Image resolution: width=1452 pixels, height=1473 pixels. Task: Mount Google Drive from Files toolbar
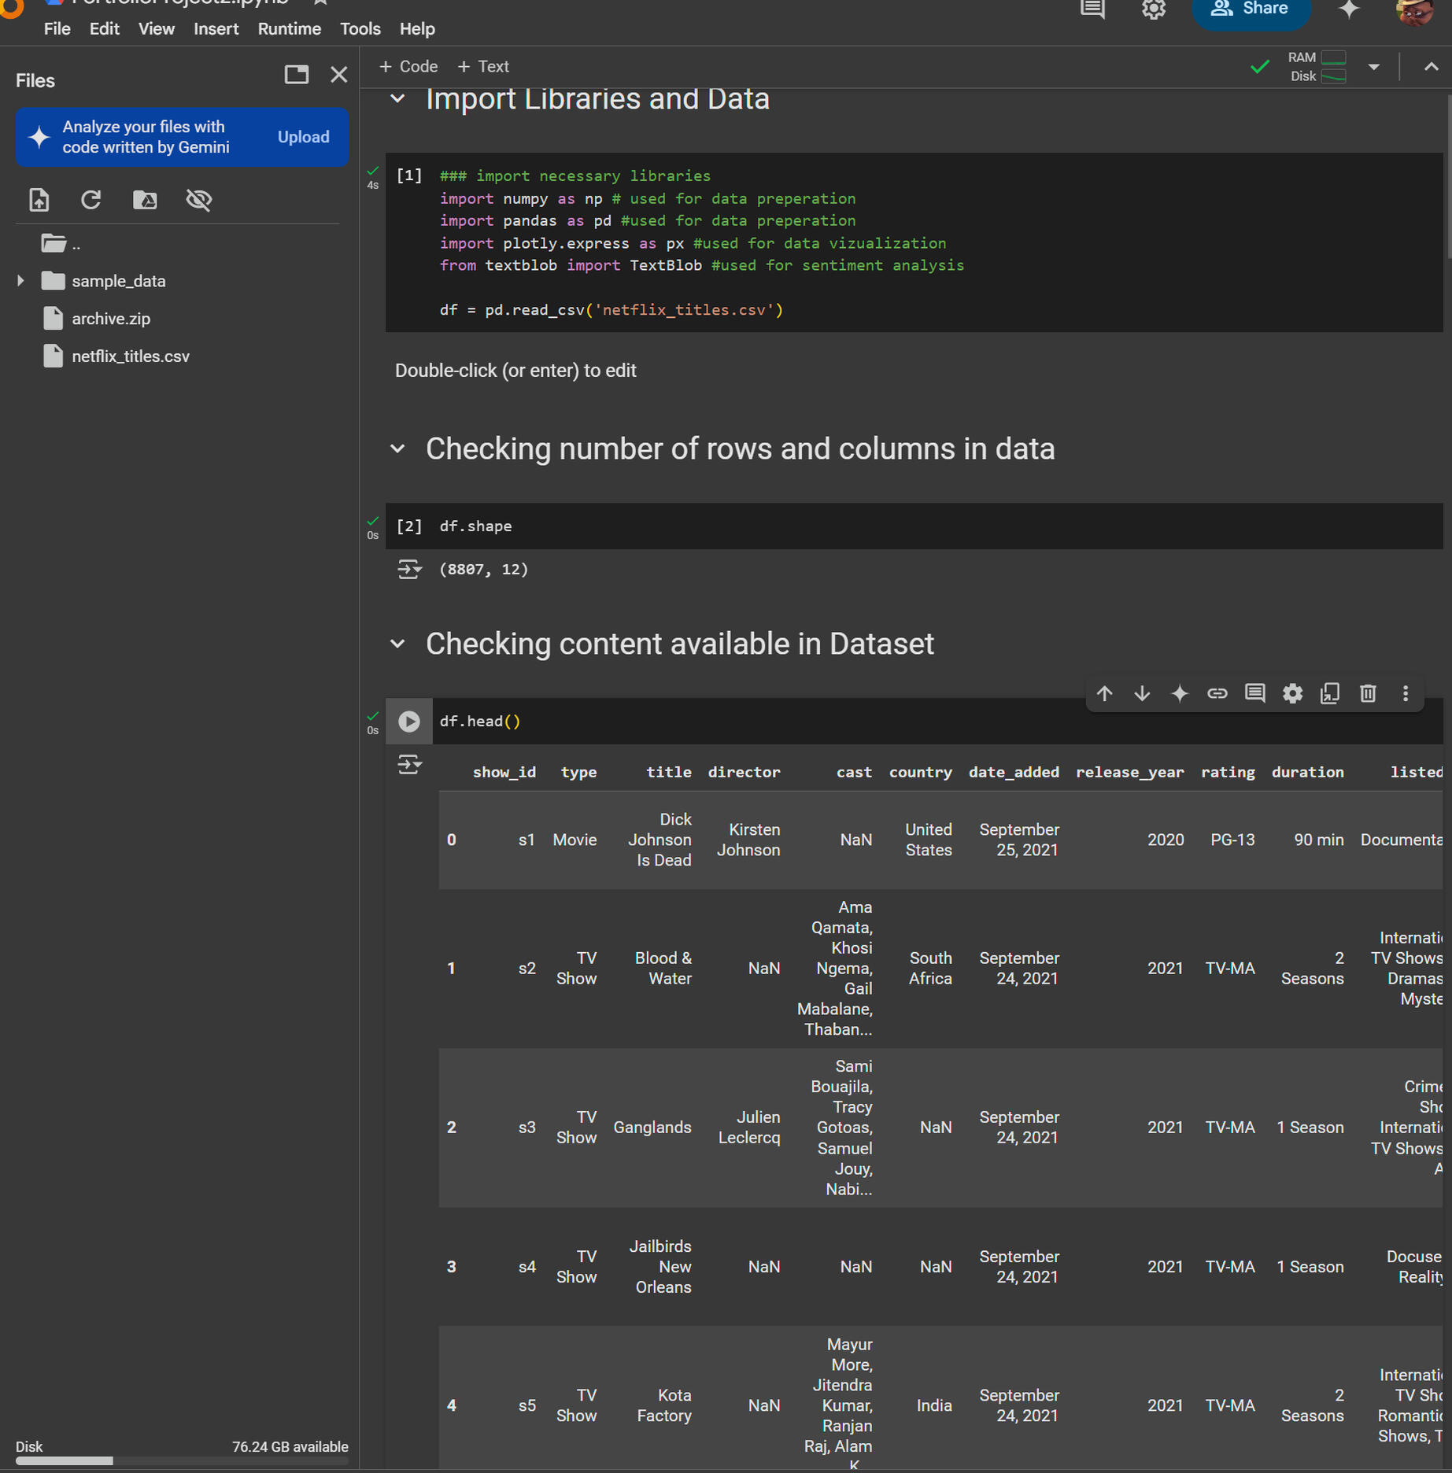click(145, 200)
